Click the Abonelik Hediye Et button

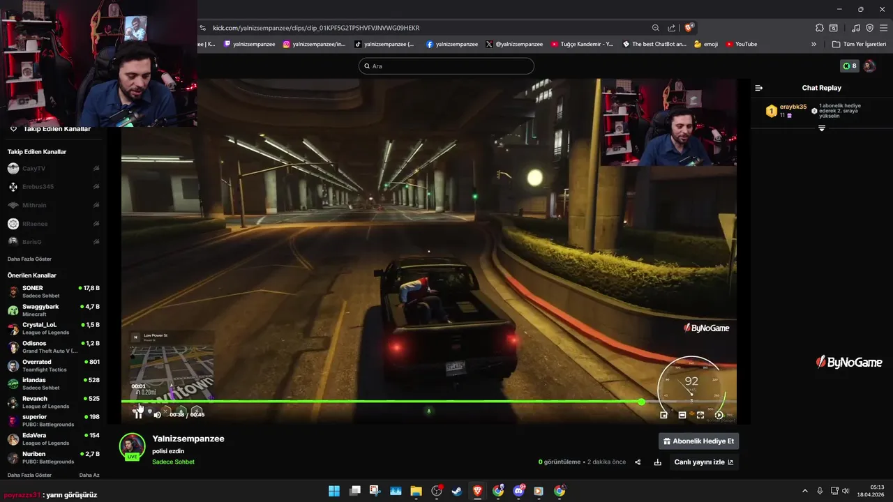click(698, 441)
